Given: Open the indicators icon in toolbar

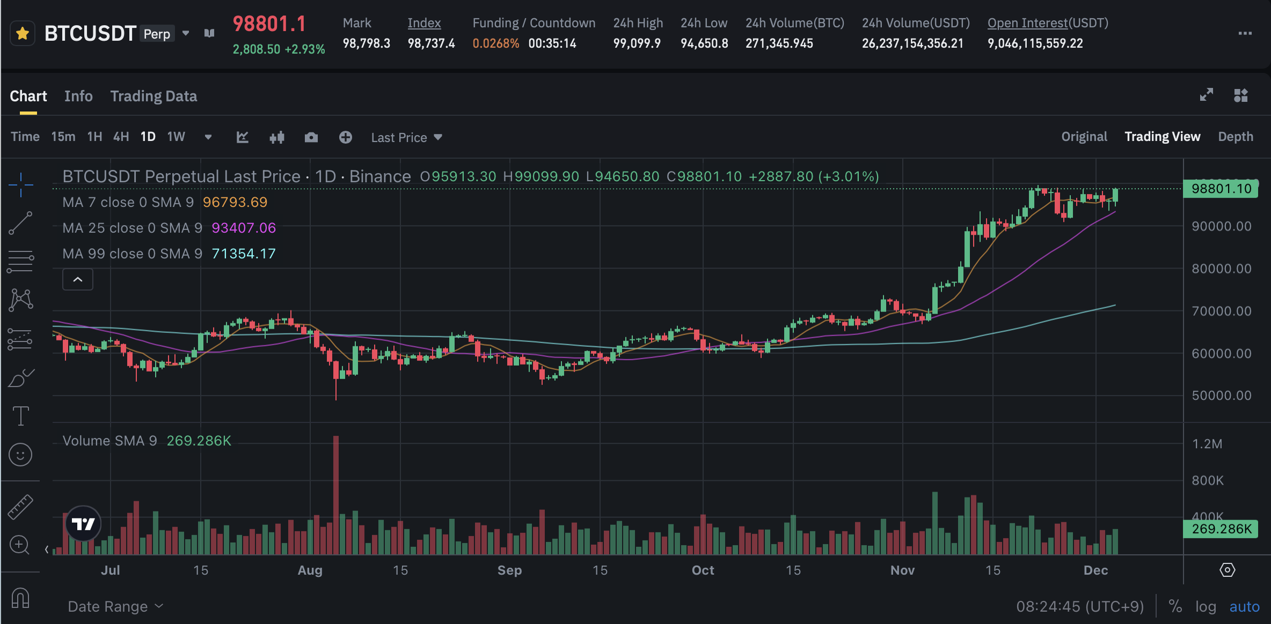Looking at the screenshot, I should 243,138.
